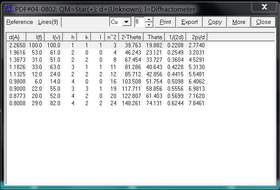The width and height of the screenshot is (280, 190).
Task: Click the 1/(2d) column header
Action: click(175, 37)
